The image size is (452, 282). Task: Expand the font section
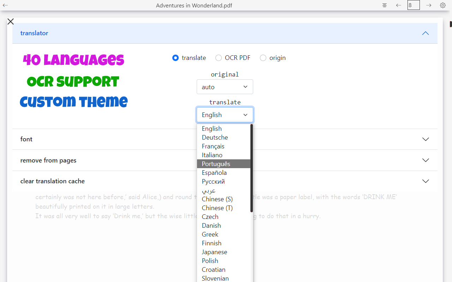(x=225, y=139)
